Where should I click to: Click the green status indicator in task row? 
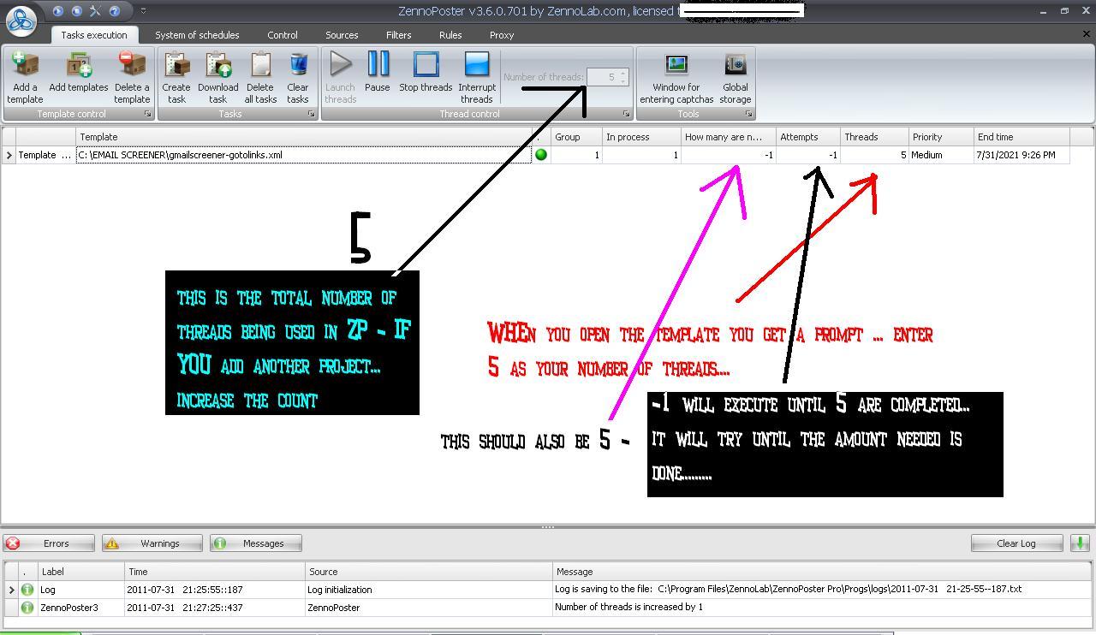point(541,155)
